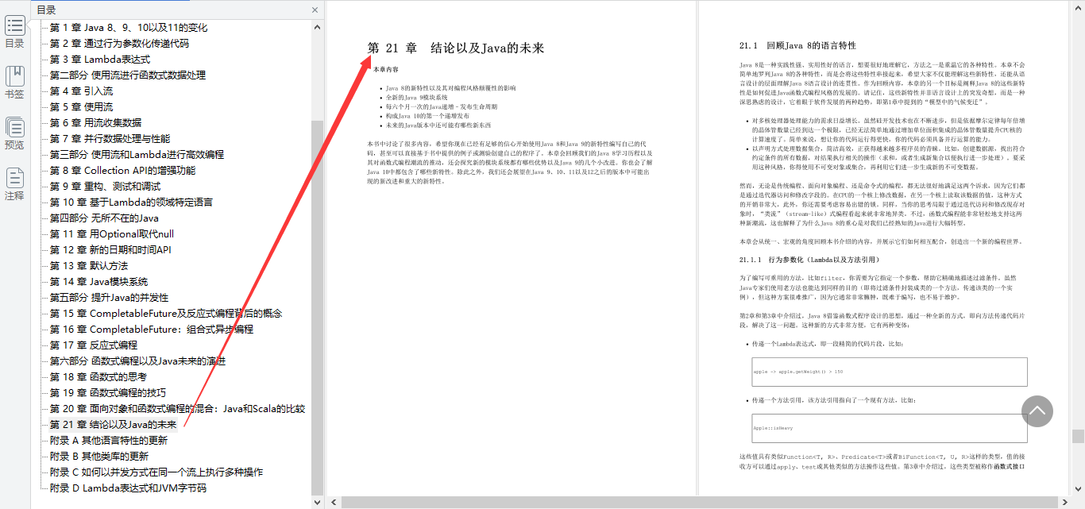Open 附录 A 其他语言特性的更新

click(x=109, y=441)
